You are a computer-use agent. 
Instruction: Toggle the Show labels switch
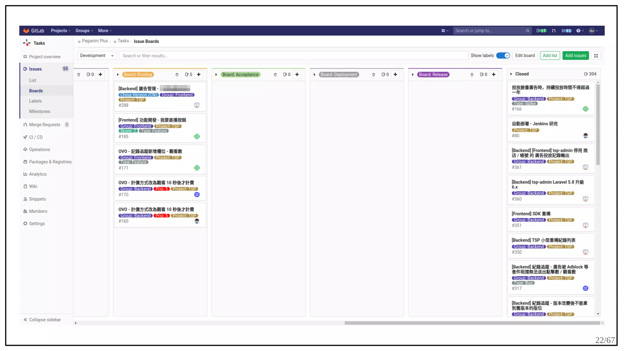pos(503,55)
